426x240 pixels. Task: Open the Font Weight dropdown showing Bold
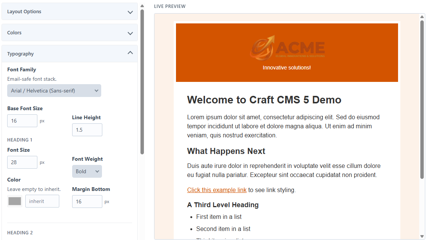click(x=87, y=171)
